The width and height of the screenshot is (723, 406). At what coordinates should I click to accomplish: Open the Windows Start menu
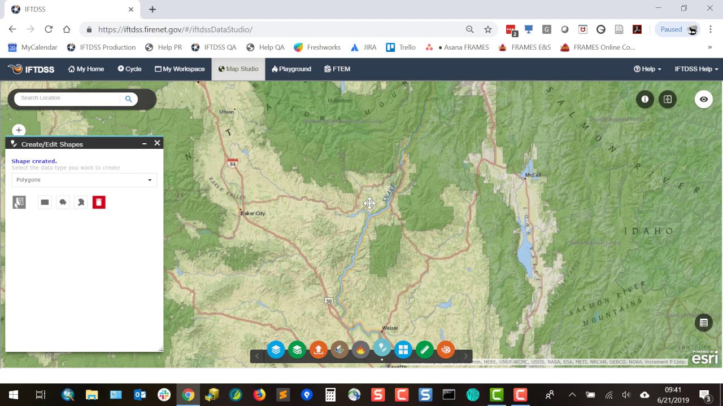pos(14,395)
